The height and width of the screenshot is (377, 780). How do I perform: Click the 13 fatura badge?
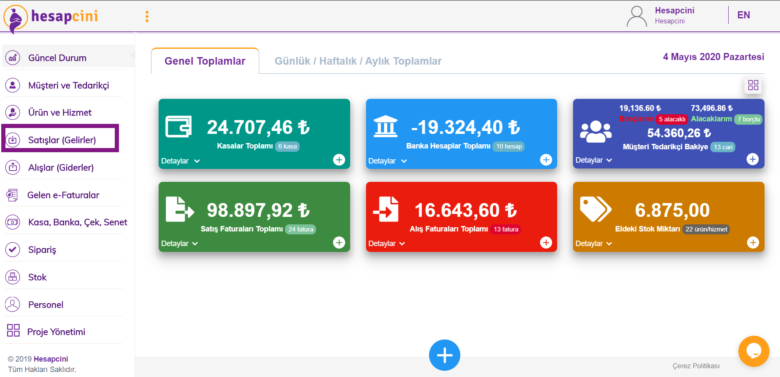click(506, 229)
